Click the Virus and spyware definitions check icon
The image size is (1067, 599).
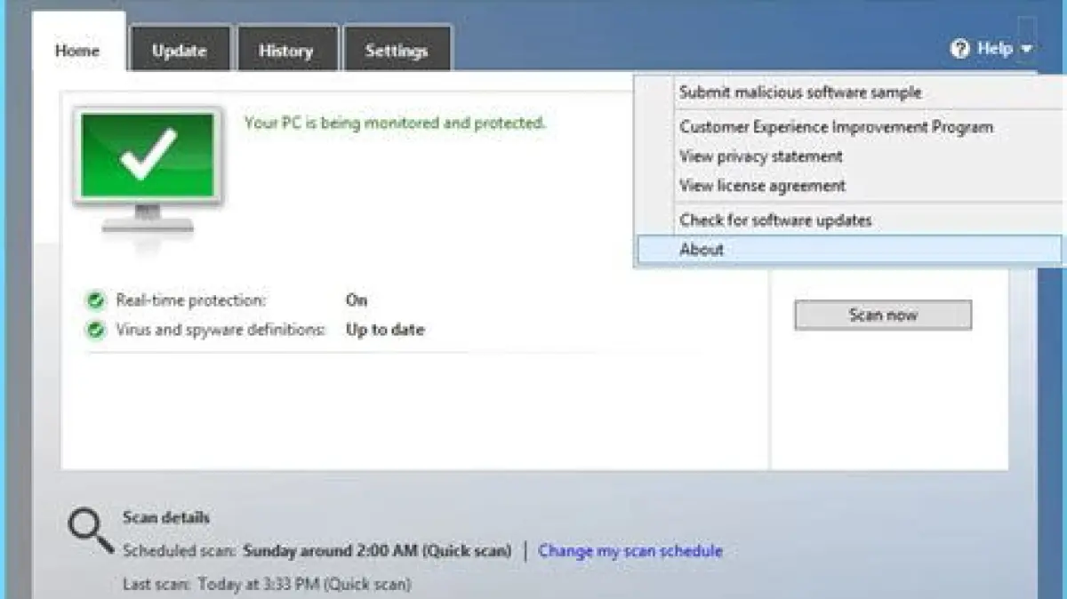(x=96, y=330)
